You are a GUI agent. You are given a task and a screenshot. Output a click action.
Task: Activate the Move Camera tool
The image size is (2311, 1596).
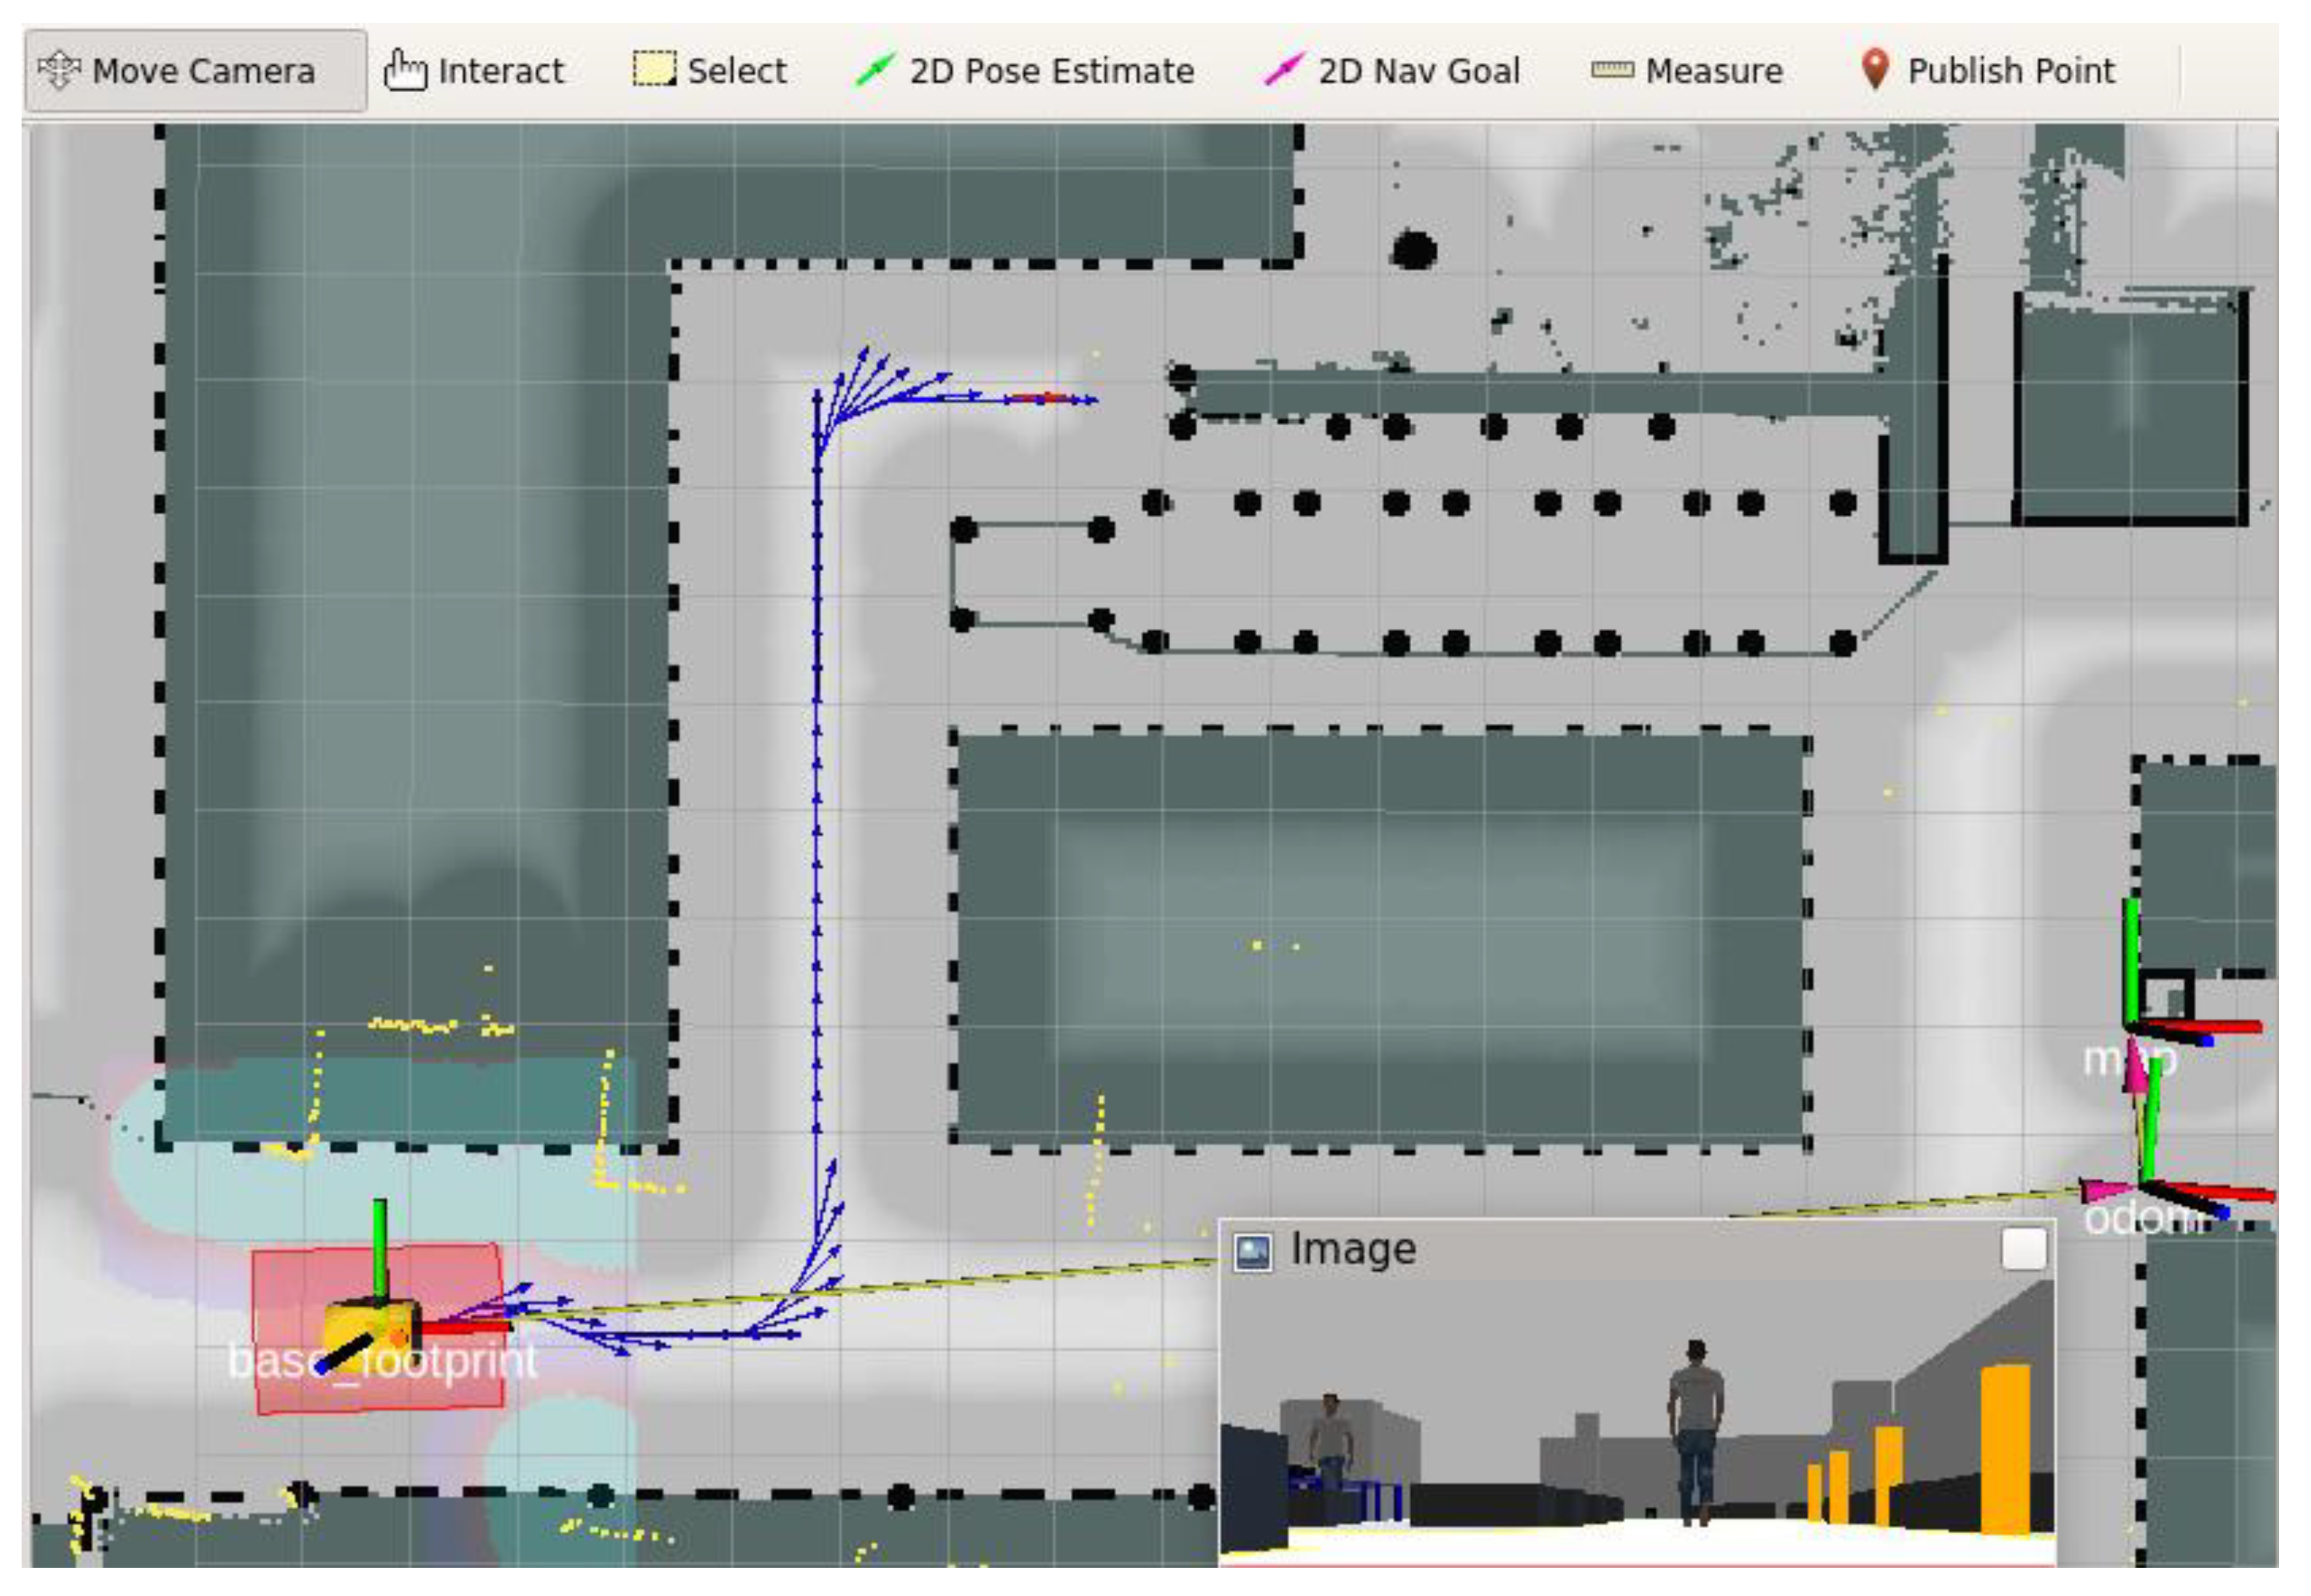point(196,71)
